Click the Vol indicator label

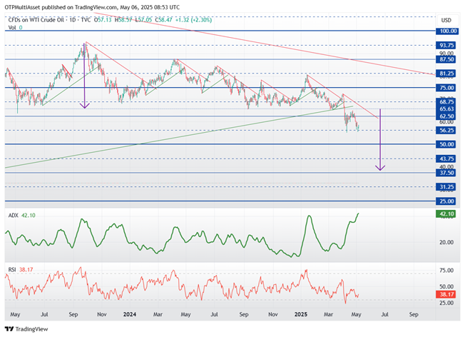12,27
